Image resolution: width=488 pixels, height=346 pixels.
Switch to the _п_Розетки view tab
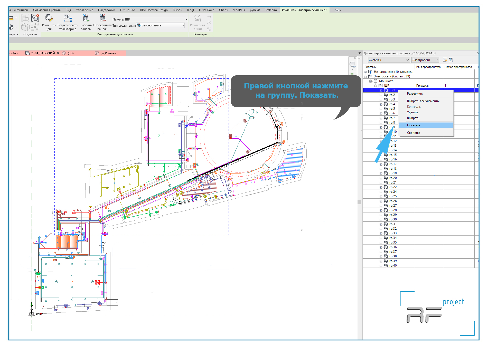pos(108,53)
